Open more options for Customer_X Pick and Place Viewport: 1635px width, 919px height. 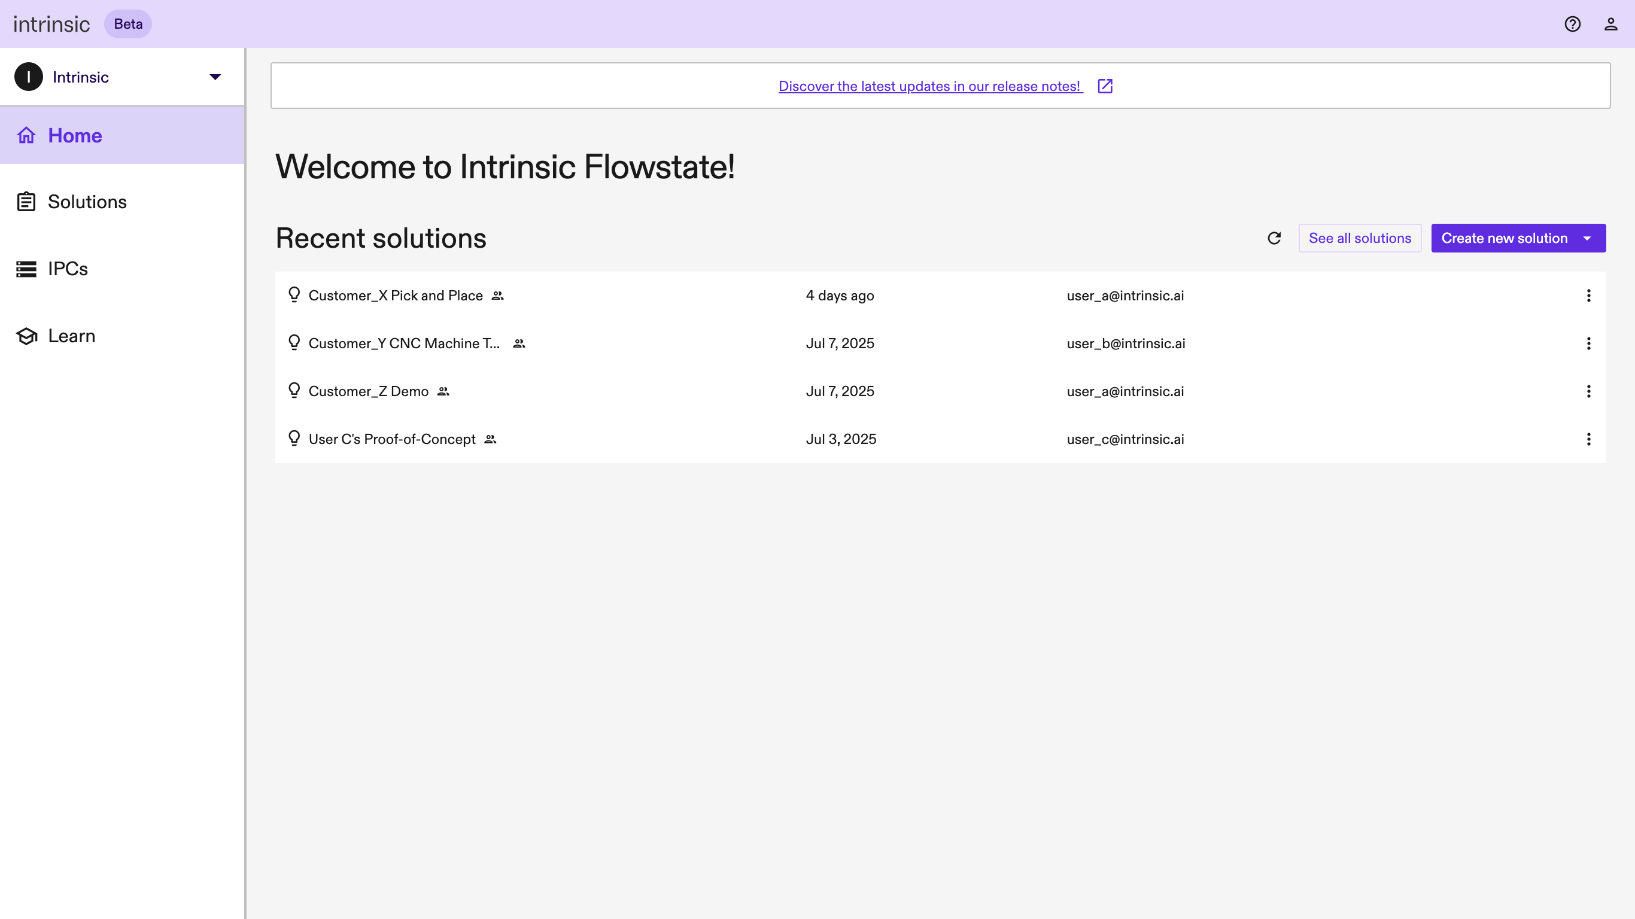[1588, 296]
